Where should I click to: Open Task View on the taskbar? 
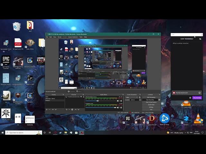pyautogui.click(x=50, y=133)
